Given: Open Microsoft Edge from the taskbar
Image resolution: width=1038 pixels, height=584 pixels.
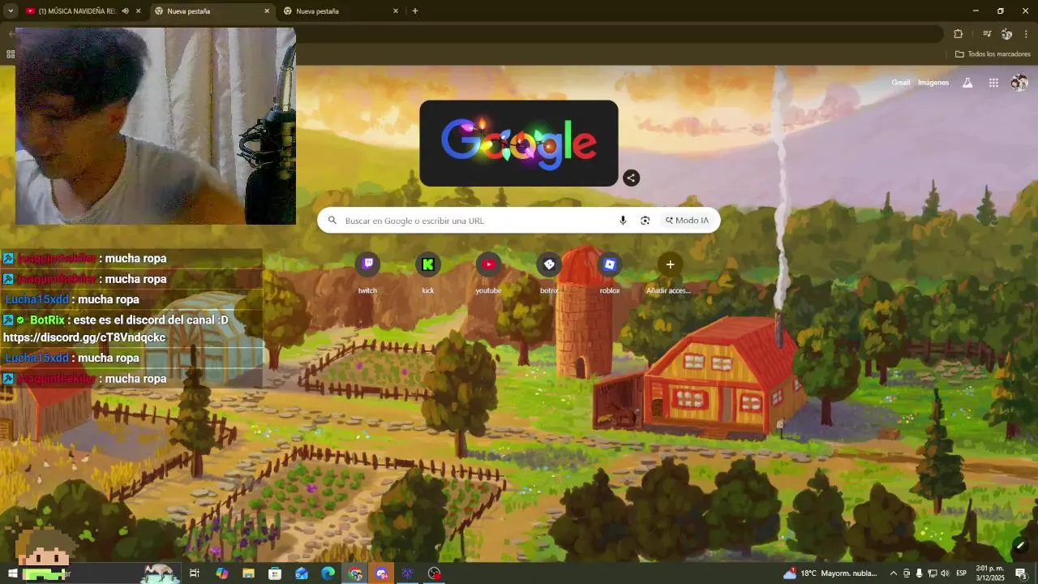Looking at the screenshot, I should point(328,573).
